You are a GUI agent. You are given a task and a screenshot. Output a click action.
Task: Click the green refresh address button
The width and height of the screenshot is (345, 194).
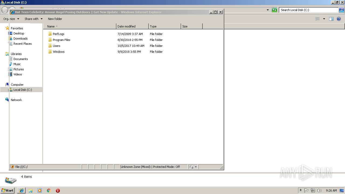[274, 10]
